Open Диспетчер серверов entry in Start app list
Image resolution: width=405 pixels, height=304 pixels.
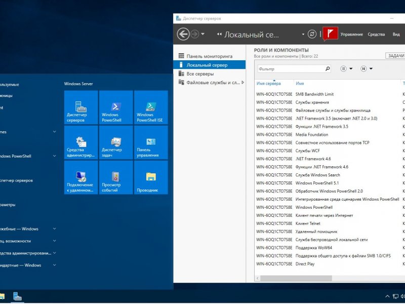pyautogui.click(x=16, y=180)
